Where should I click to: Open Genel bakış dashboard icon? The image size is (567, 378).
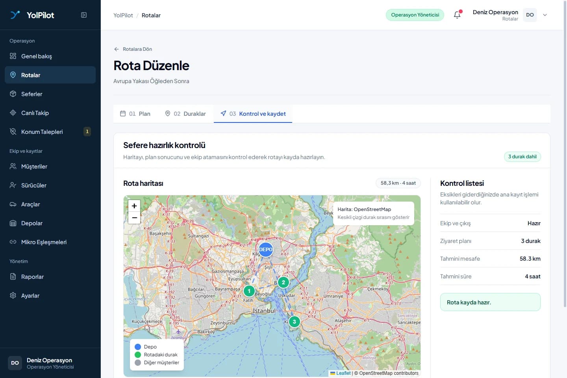click(13, 56)
